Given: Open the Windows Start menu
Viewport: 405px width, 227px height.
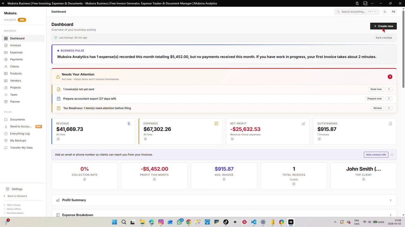Looking at the screenshot, I should 114,222.
